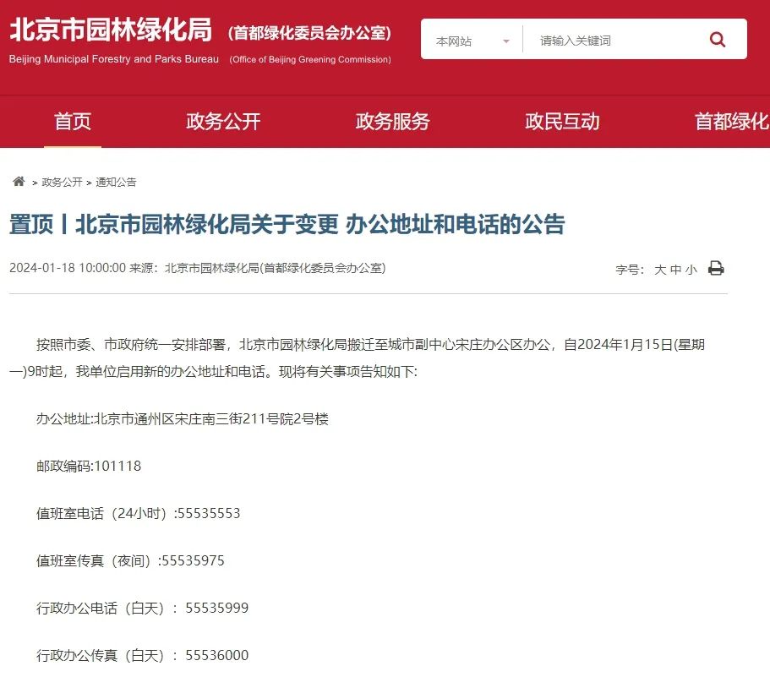Click the 行政办公传真 number 55536000

(x=216, y=655)
